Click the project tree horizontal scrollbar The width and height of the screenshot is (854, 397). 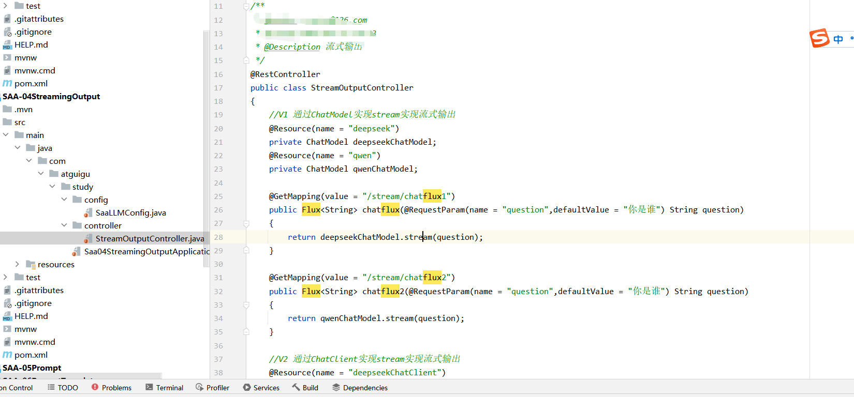click(81, 376)
